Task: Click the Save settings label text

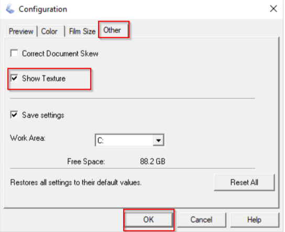Action: click(x=43, y=115)
